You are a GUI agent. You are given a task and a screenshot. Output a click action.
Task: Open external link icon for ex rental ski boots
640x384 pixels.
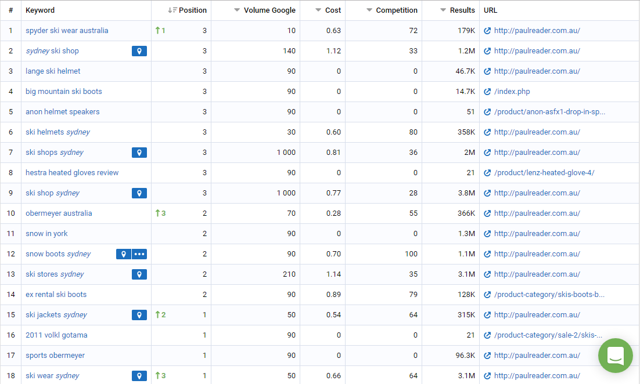point(487,295)
